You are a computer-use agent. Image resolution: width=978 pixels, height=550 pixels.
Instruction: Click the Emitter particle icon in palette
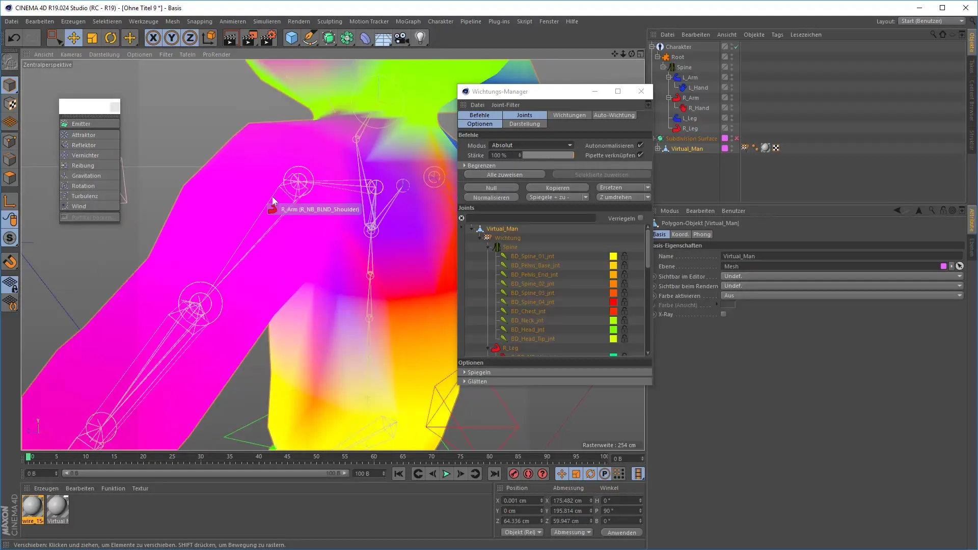pyautogui.click(x=65, y=123)
